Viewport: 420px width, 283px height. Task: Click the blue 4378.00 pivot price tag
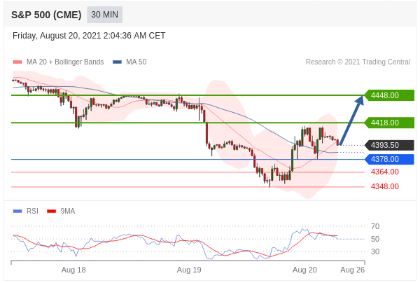pyautogui.click(x=388, y=159)
